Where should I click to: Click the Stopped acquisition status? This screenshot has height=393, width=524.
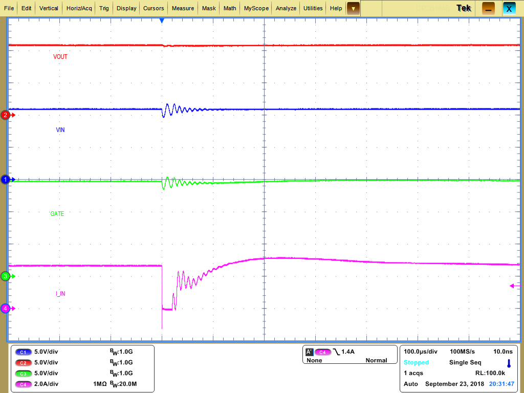tap(416, 363)
